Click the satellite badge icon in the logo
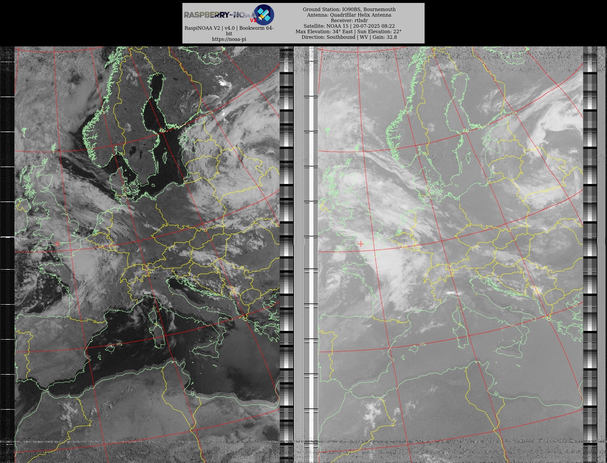 tap(264, 15)
